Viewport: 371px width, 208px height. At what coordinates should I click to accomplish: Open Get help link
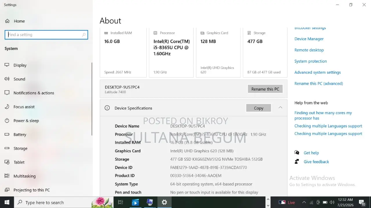[311, 153]
